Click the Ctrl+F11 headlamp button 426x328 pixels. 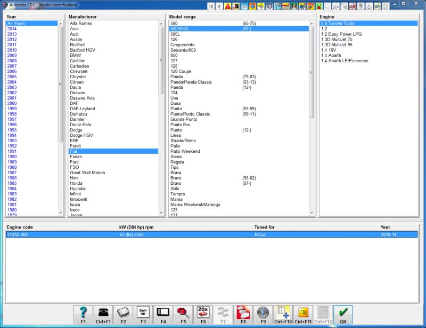(303, 315)
